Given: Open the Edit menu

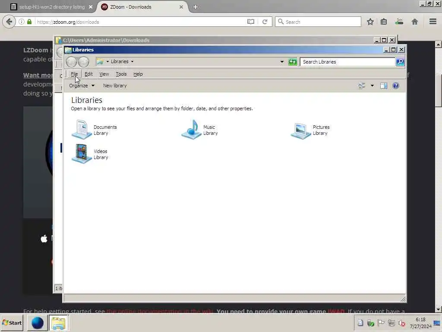Looking at the screenshot, I should 88,74.
